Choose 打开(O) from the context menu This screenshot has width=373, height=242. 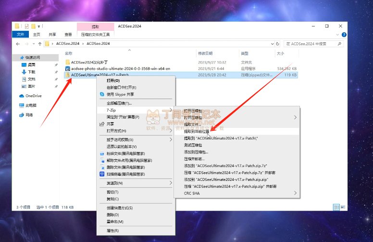pos(136,80)
